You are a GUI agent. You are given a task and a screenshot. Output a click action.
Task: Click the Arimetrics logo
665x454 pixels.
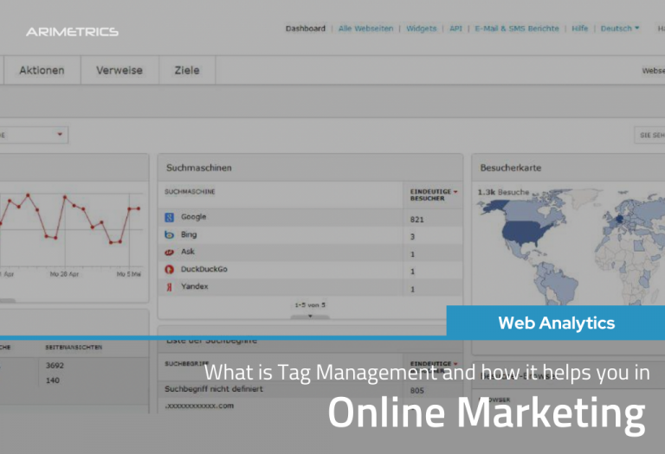coord(72,32)
